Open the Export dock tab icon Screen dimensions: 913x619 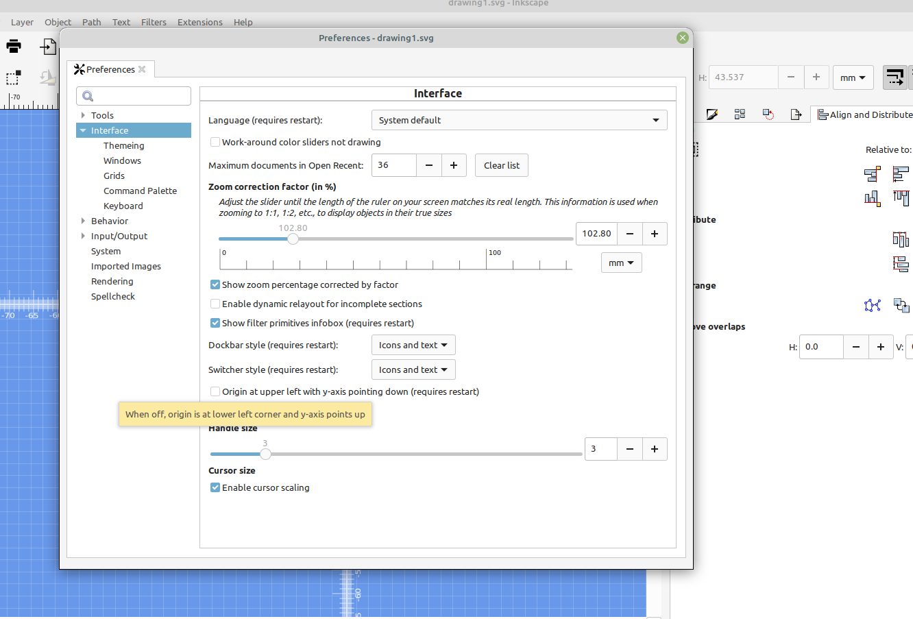pyautogui.click(x=796, y=114)
